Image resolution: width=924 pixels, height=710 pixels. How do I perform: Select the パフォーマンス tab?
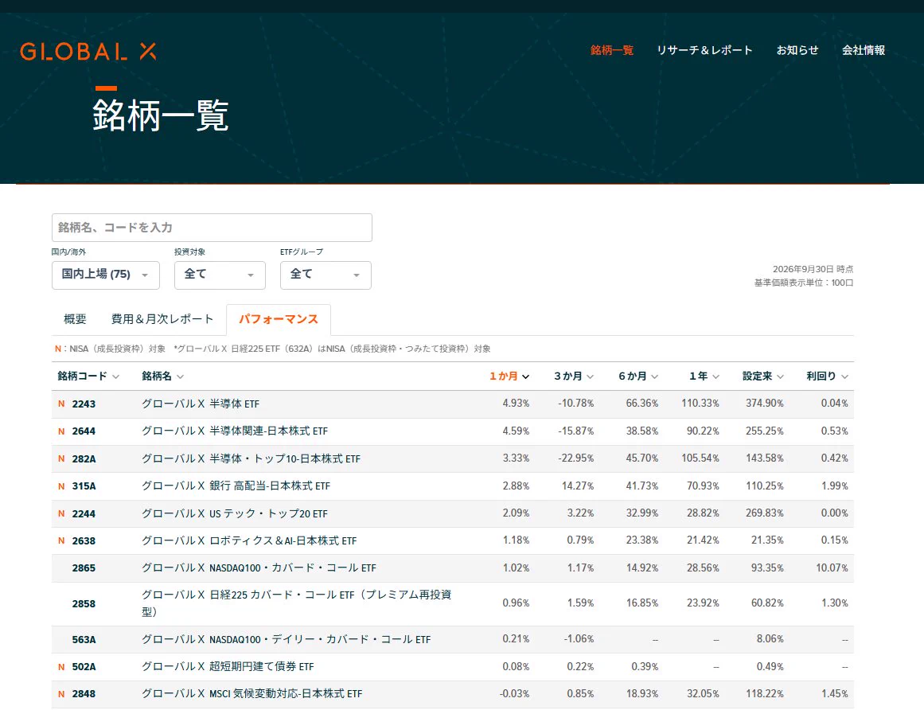[278, 319]
